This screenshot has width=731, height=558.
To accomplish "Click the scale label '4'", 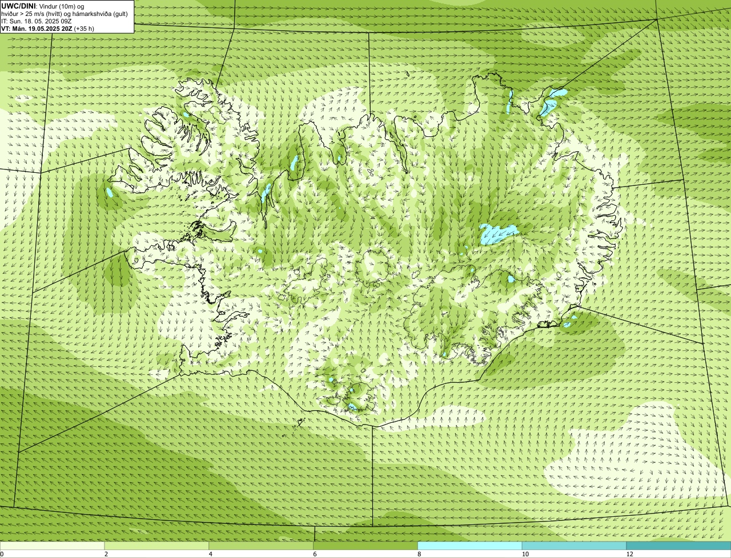I will (x=211, y=554).
